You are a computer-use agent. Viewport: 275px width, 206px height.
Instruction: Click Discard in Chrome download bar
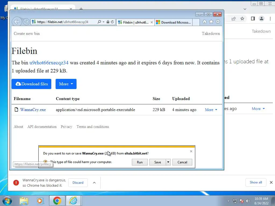[x=78, y=182]
